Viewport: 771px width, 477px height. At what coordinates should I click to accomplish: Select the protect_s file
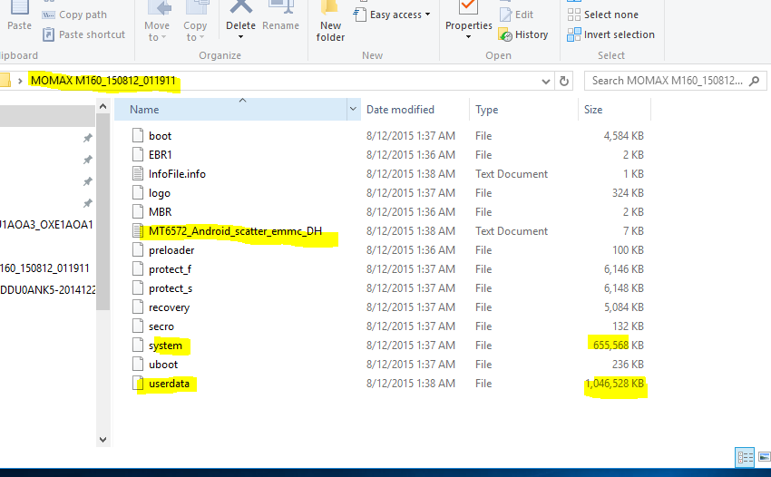[171, 288]
